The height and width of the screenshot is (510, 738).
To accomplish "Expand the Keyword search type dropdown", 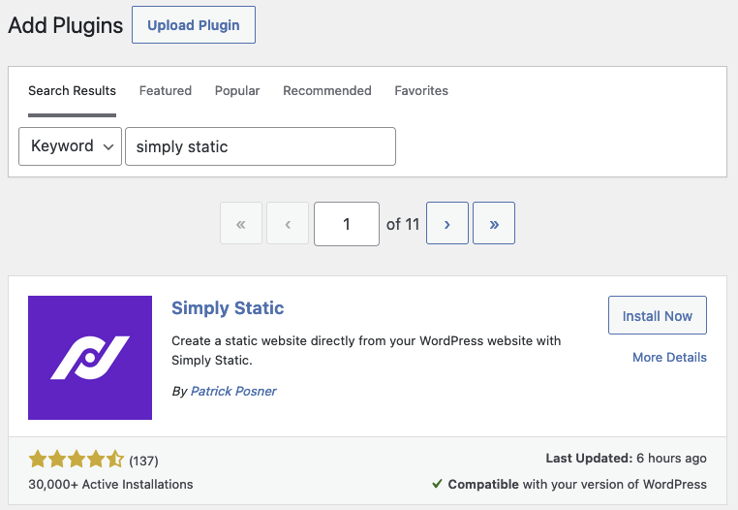I will (70, 146).
